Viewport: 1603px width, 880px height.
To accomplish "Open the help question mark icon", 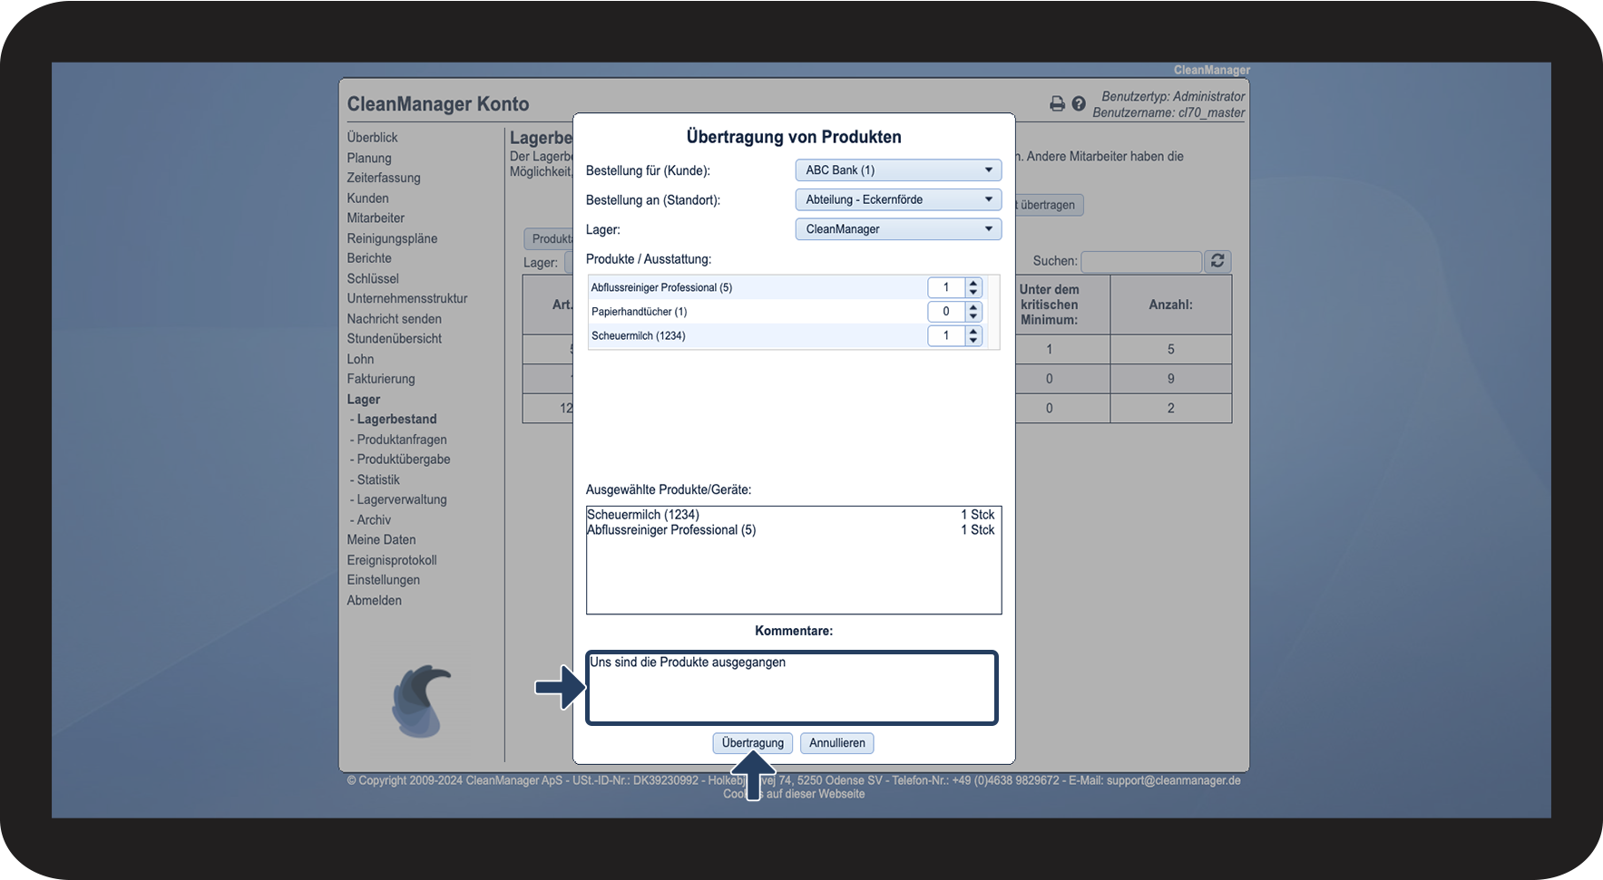I will [1079, 104].
